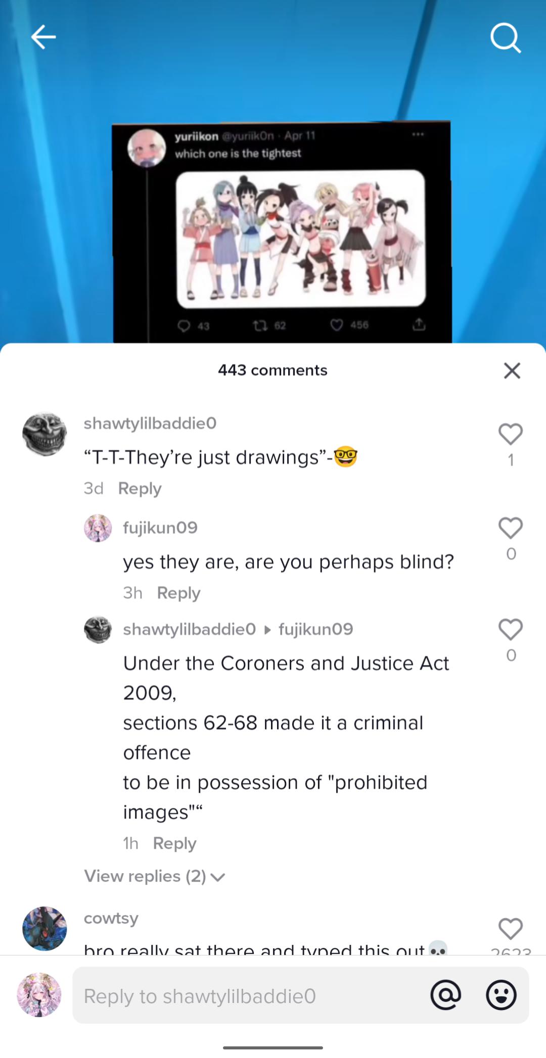Open the mention @ icon in the reply box
Viewport: 546px width, 1058px height.
point(445,995)
